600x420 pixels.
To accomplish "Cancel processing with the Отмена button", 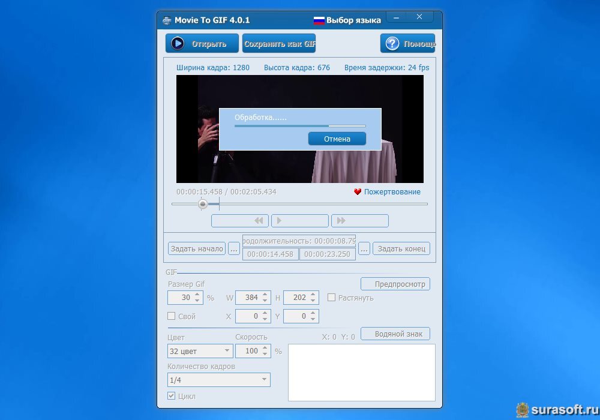I will (x=337, y=139).
